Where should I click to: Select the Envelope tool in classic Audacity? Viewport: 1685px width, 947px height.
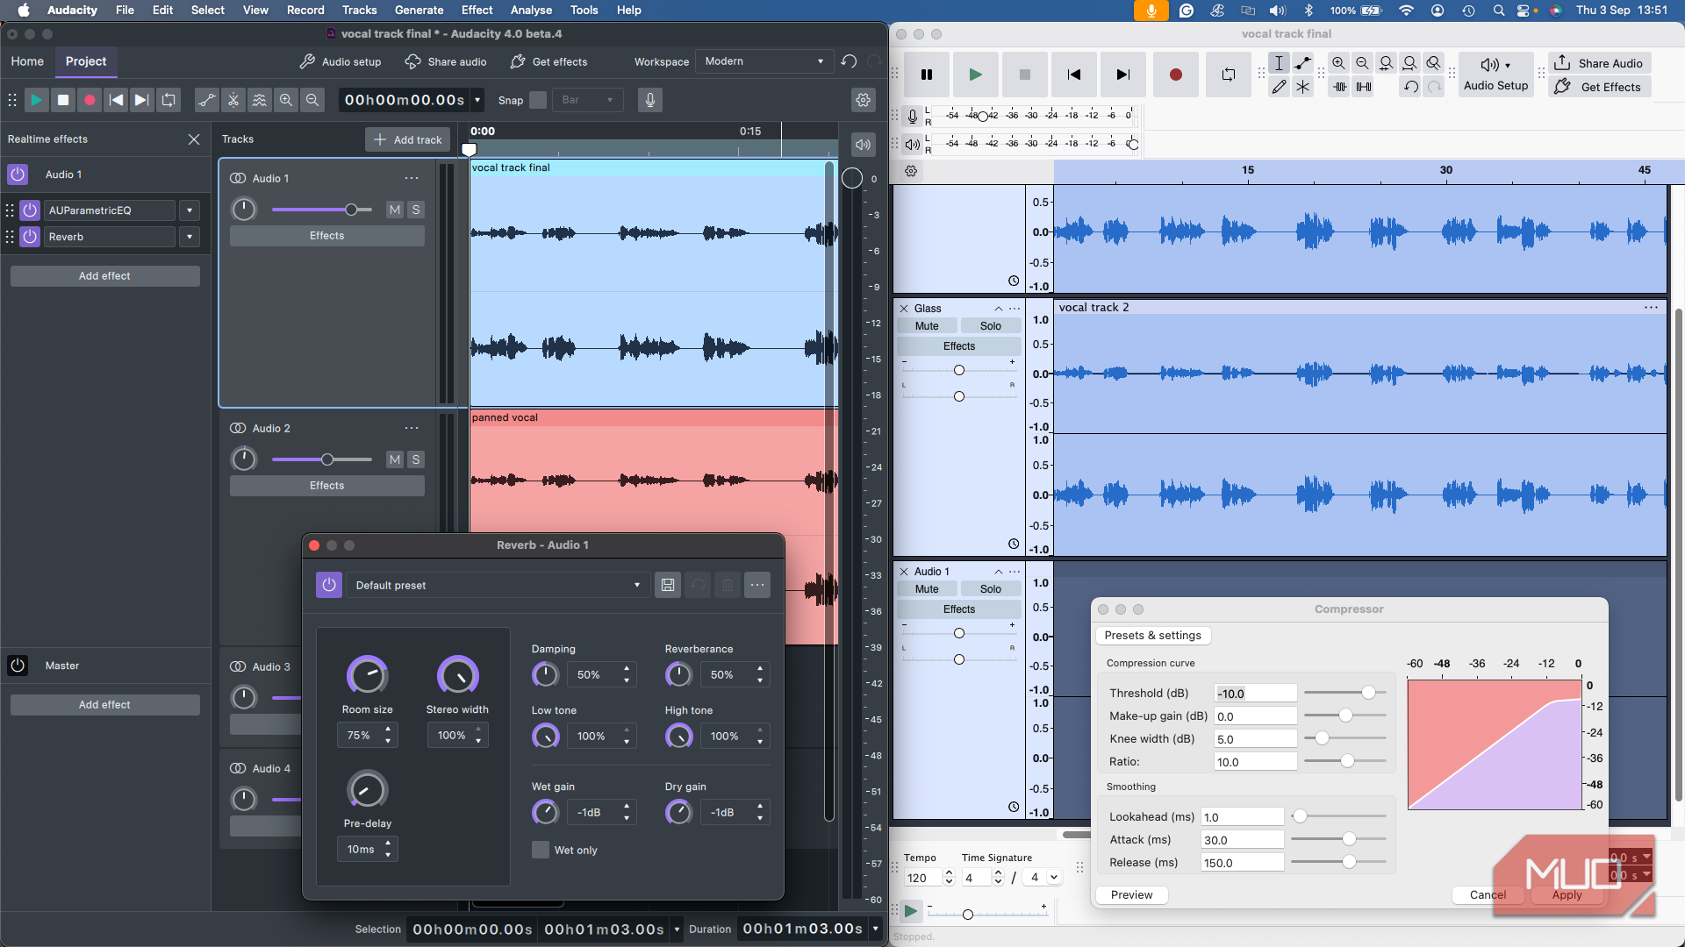(1303, 63)
